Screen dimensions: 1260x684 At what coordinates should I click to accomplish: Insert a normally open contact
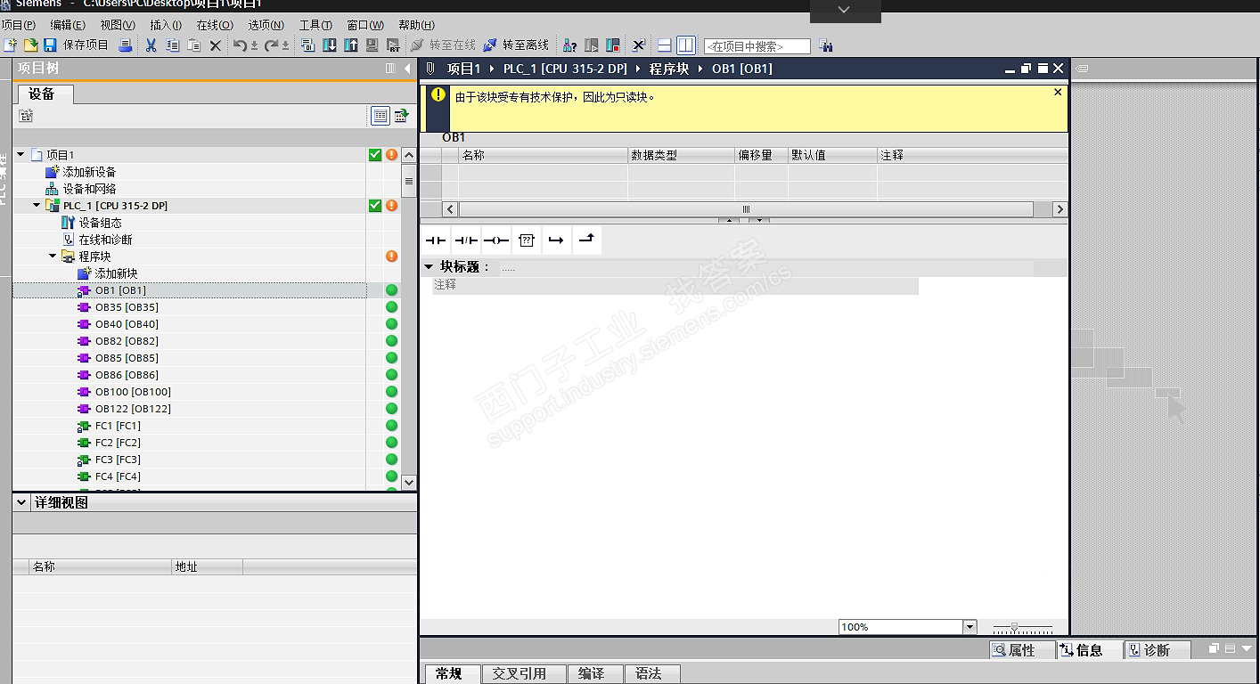point(436,240)
